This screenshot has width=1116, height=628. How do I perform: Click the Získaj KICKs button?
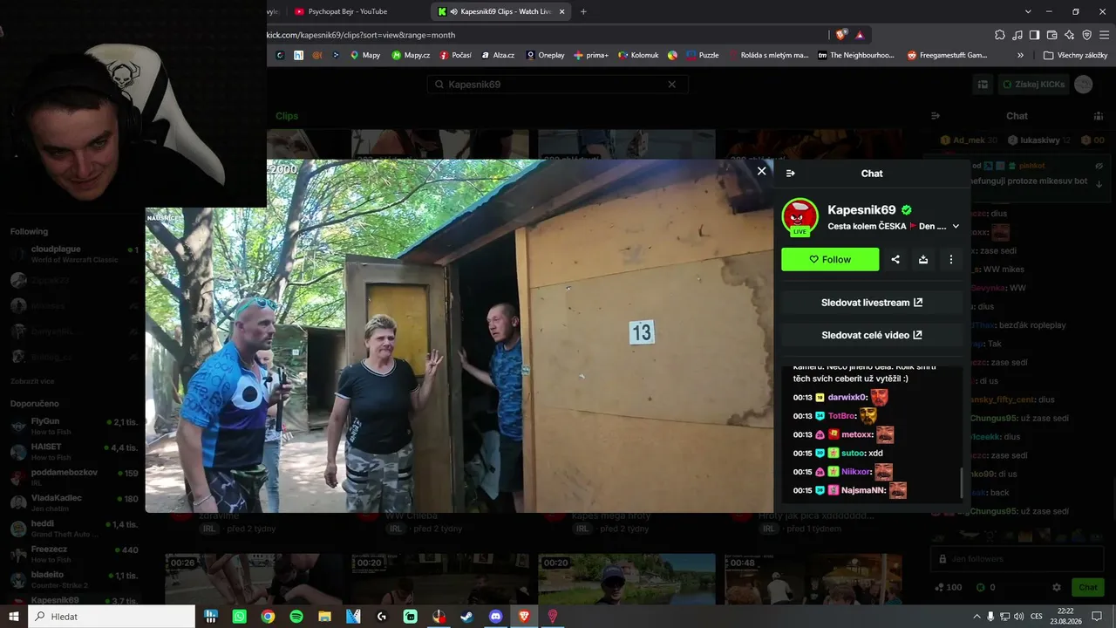pos(1033,85)
